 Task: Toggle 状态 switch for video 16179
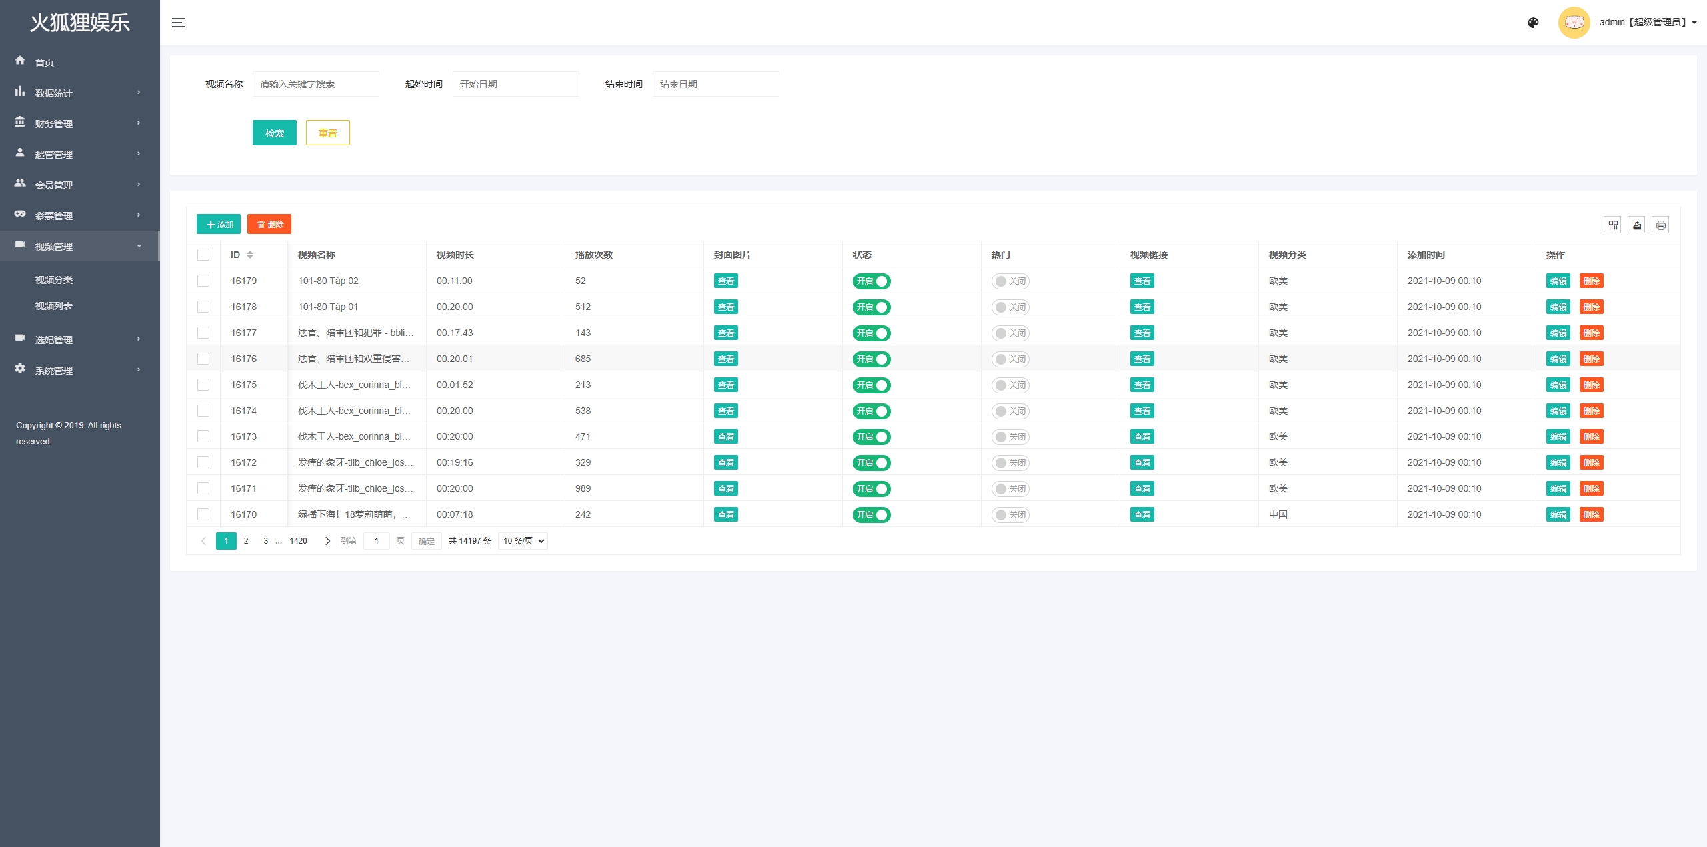click(x=871, y=281)
